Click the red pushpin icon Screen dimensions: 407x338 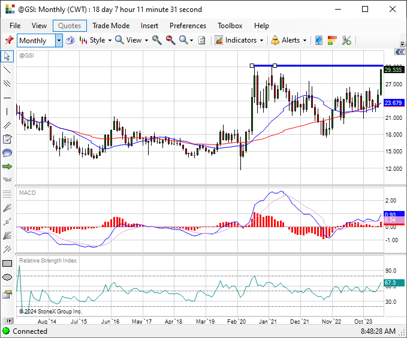(x=9, y=40)
